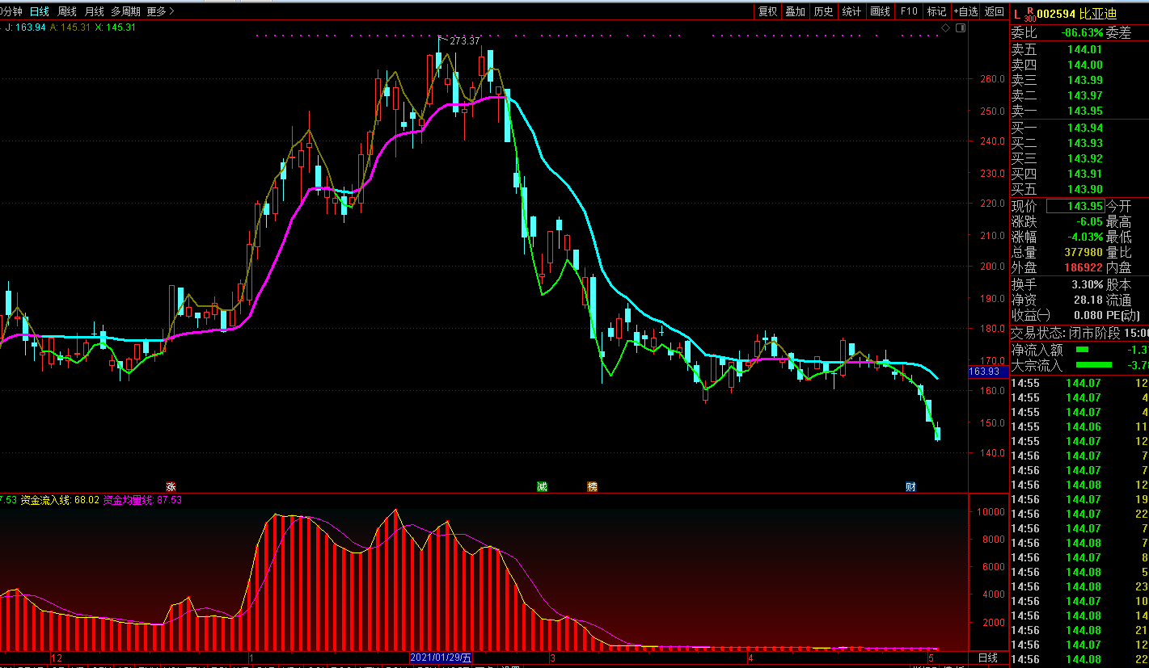
Task: Switch to the 日线 period tab
Action: 39,11
